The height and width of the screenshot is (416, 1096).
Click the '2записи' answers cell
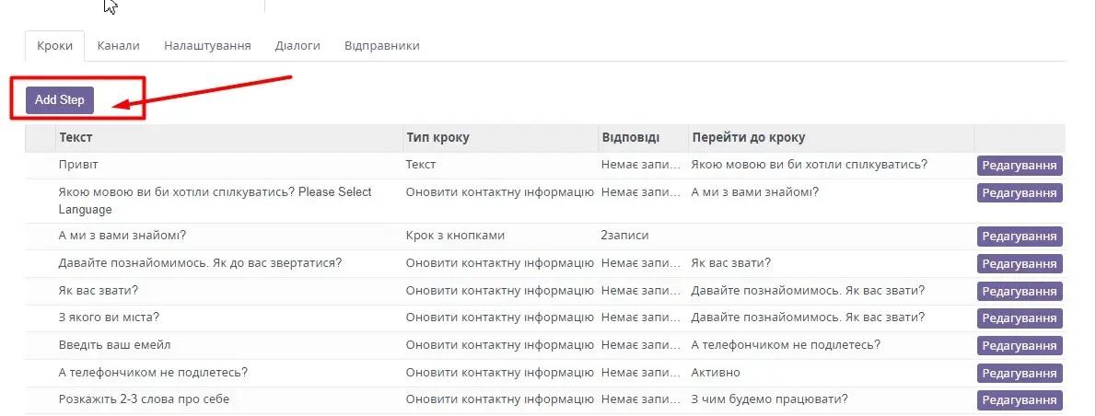click(624, 236)
